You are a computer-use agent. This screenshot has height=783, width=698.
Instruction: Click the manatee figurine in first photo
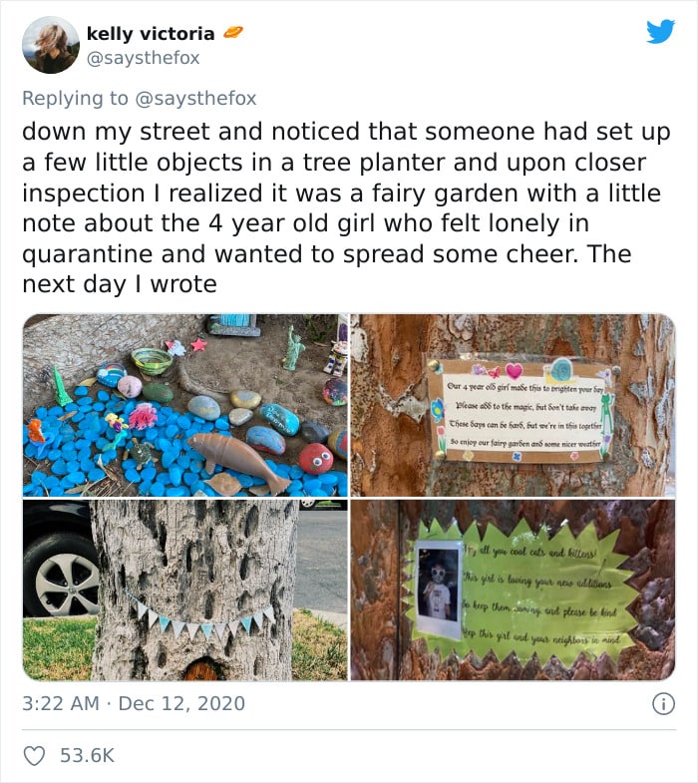click(x=238, y=461)
